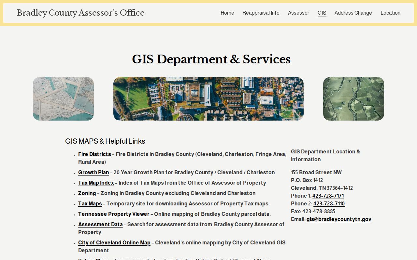Click the vintage paper maps thumbnail
Viewport: 417px width, 260px height.
(x=63, y=99)
